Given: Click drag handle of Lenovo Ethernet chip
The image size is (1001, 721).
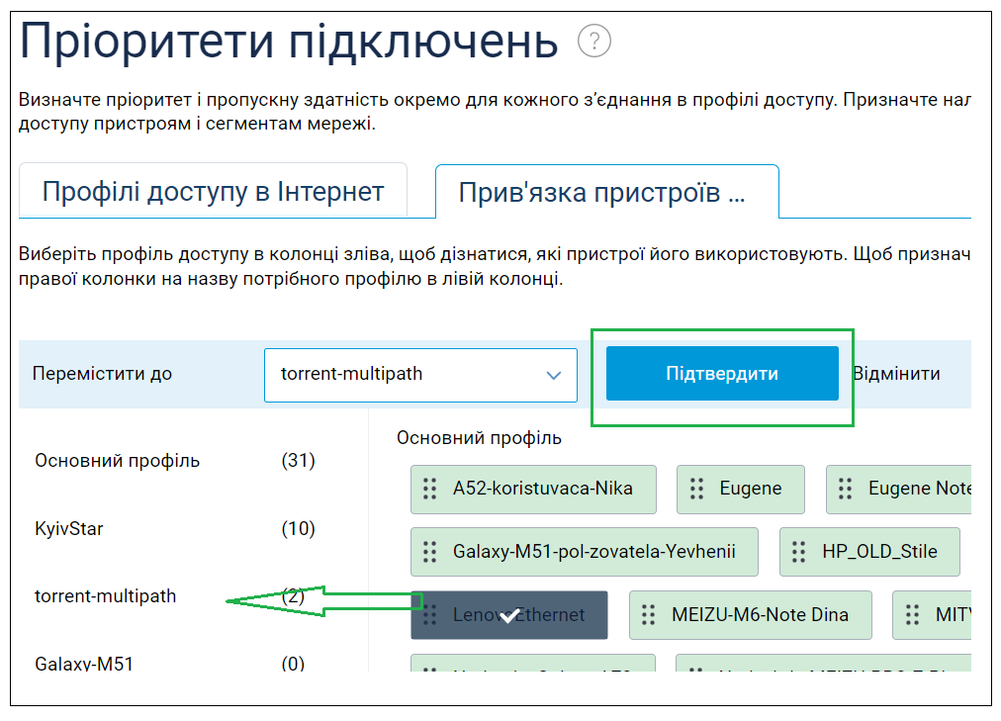Looking at the screenshot, I should point(429,615).
